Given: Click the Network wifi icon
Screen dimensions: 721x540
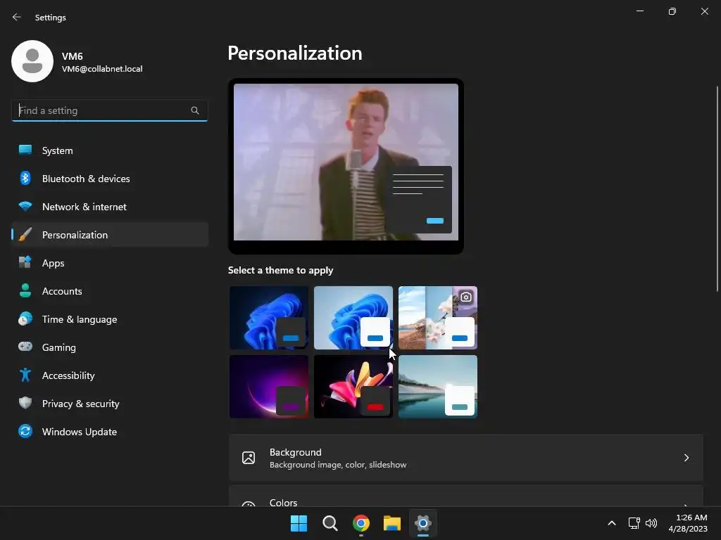Looking at the screenshot, I should coord(25,206).
